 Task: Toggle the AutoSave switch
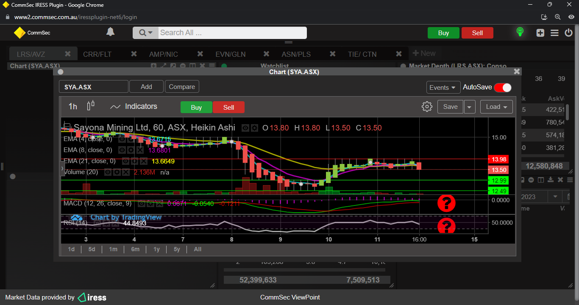(x=502, y=87)
